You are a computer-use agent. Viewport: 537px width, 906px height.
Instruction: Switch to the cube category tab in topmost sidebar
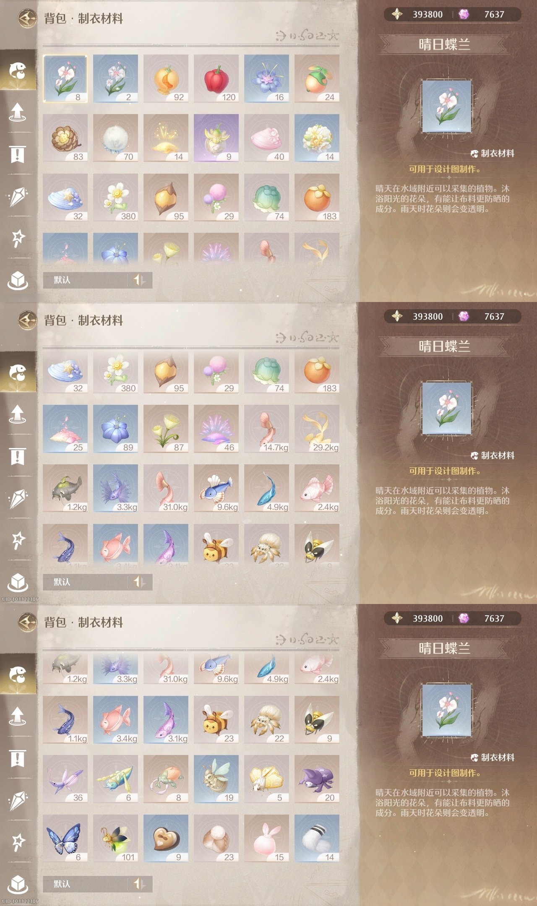pos(18,280)
